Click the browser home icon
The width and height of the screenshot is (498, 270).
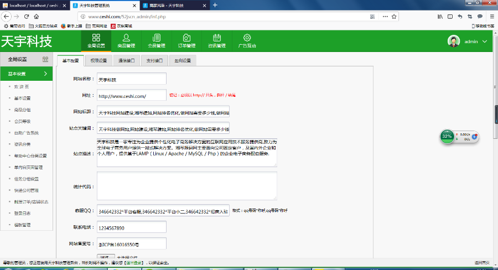coord(36,17)
